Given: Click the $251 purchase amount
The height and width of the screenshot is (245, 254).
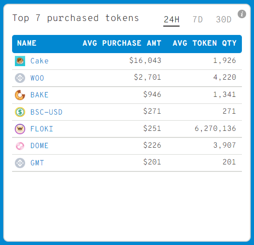Looking at the screenshot, I should pyautogui.click(x=152, y=129).
